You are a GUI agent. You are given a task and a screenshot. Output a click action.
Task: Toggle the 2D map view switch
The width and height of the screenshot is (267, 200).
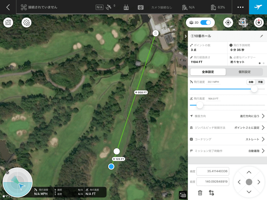(205, 23)
